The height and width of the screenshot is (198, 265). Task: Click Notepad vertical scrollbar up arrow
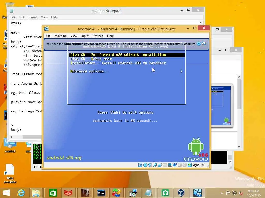201,23
